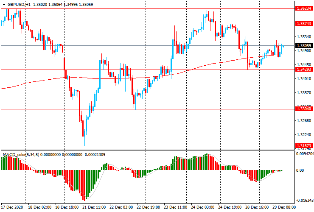Click the 24 Dec 03:00 time axis label
The height and width of the screenshot is (212, 314).
203,207
